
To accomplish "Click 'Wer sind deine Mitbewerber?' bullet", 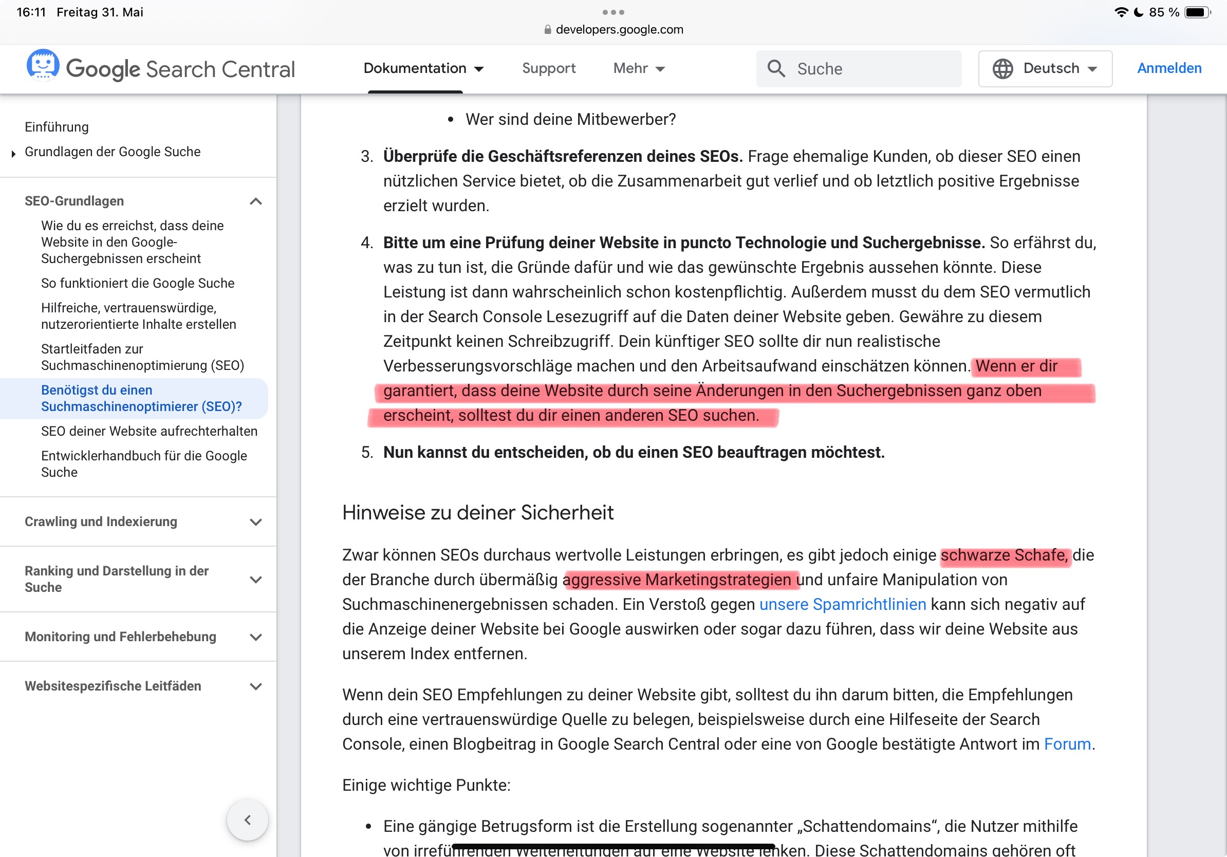I will [570, 119].
